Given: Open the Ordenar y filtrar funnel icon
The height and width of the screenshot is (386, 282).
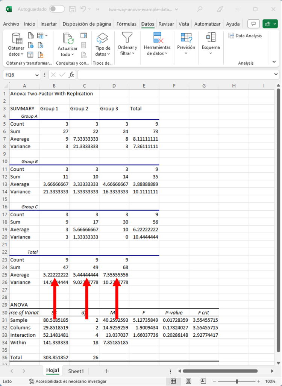Looking at the screenshot, I should 127,38.
